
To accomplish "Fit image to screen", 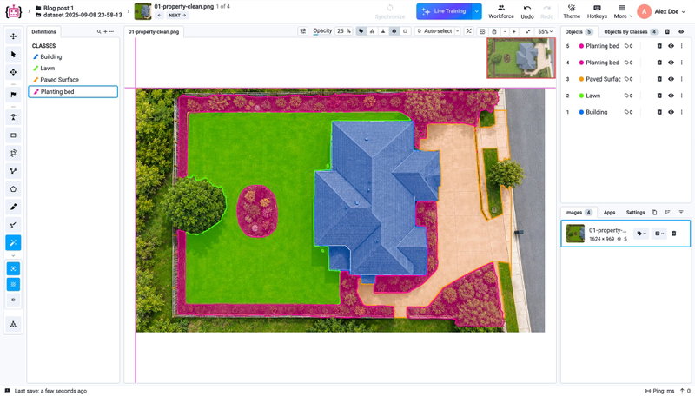I will (x=528, y=31).
